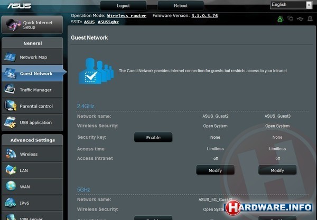Viewport: 317px width, 220px height.
Task: Click the green guest network status icon
Action: tap(280, 19)
